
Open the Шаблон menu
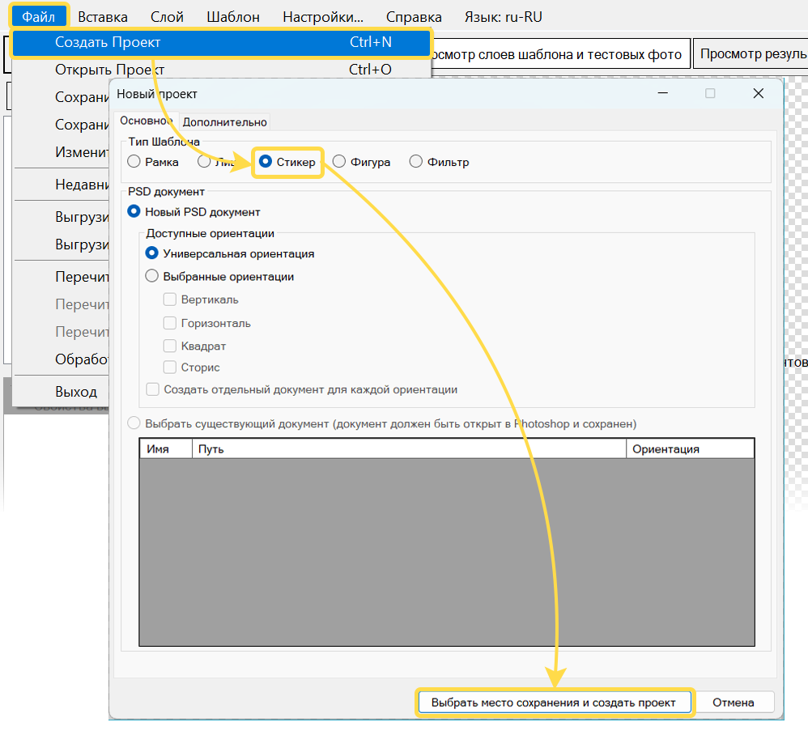(x=233, y=16)
